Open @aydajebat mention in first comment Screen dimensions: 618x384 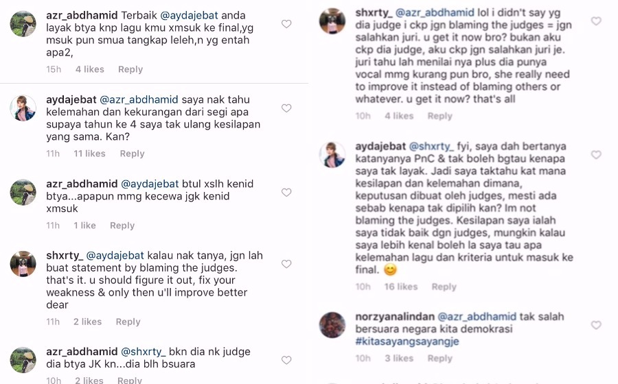(x=190, y=16)
